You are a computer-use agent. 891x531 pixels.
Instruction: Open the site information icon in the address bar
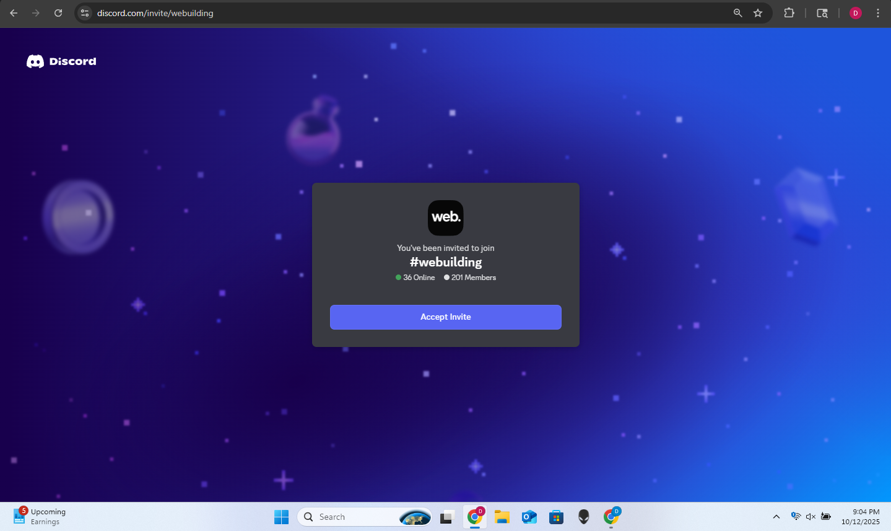coord(85,13)
